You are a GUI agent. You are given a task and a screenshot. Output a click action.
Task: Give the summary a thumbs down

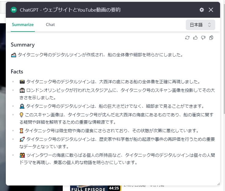coord(203,38)
